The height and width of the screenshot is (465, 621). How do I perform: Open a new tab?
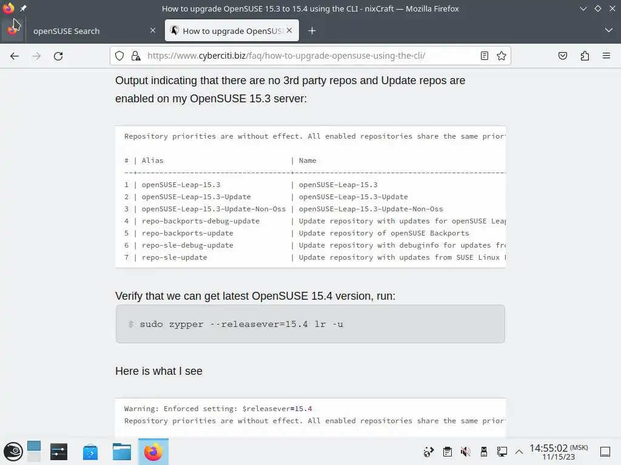pyautogui.click(x=312, y=31)
